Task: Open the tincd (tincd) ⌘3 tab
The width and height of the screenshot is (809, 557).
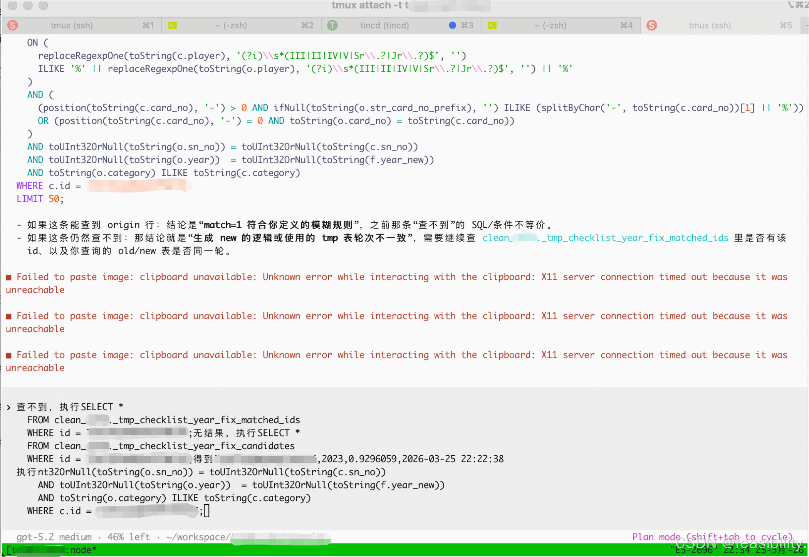Action: (384, 25)
